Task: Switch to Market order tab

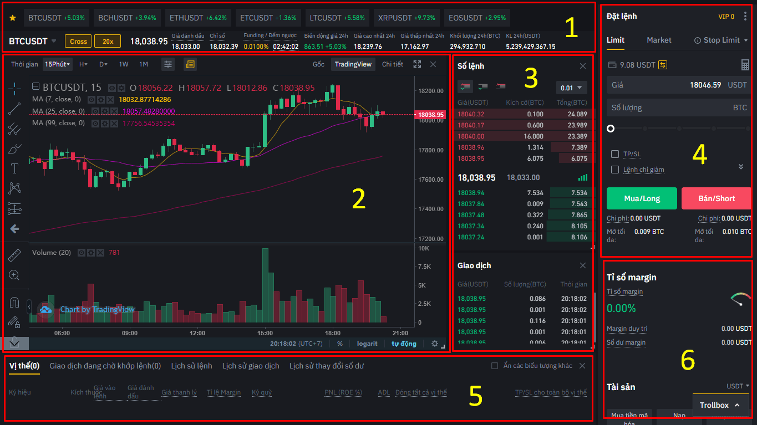Action: pyautogui.click(x=659, y=40)
